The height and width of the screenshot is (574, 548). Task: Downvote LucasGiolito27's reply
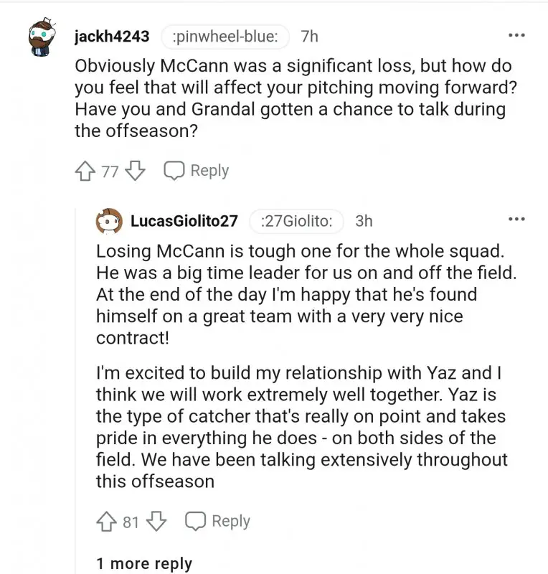click(156, 522)
